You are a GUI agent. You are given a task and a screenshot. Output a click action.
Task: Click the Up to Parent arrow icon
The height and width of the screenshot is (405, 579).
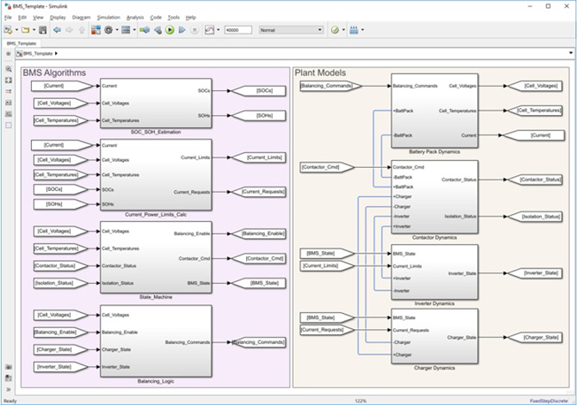82,30
